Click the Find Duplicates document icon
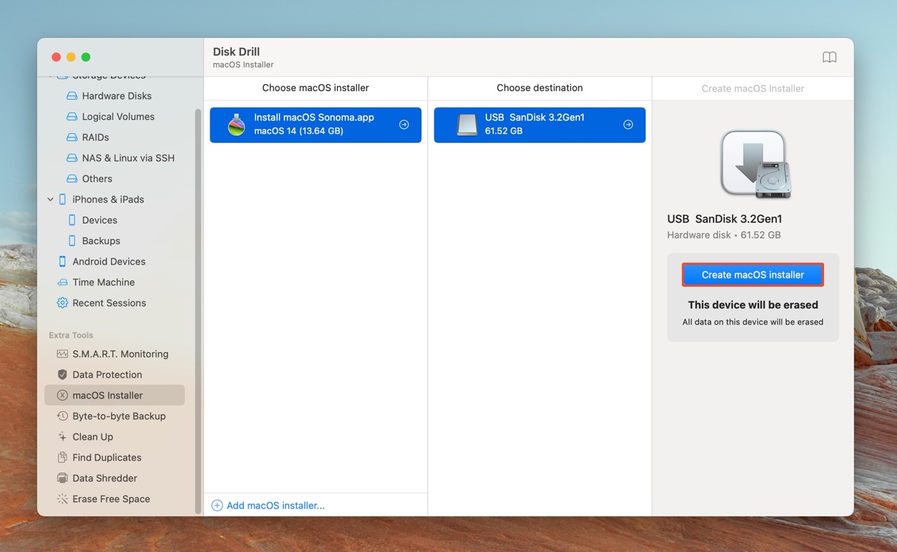This screenshot has height=552, width=897. [62, 457]
